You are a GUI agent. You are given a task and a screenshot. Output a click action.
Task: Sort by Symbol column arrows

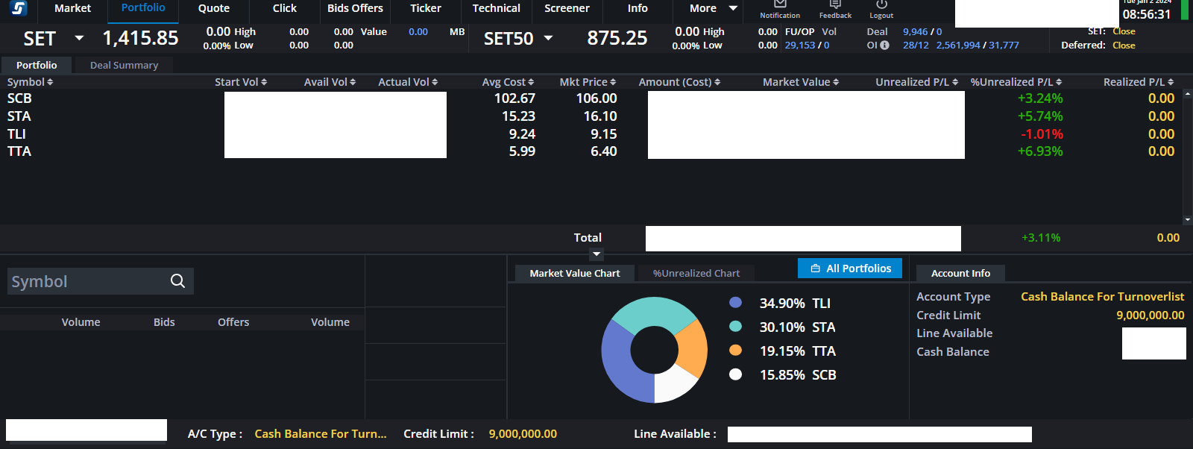[50, 82]
